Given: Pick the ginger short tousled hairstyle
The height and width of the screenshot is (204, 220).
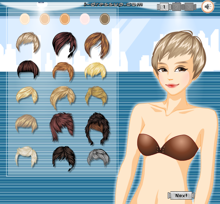Looking at the screenshot, I should click(63, 71).
